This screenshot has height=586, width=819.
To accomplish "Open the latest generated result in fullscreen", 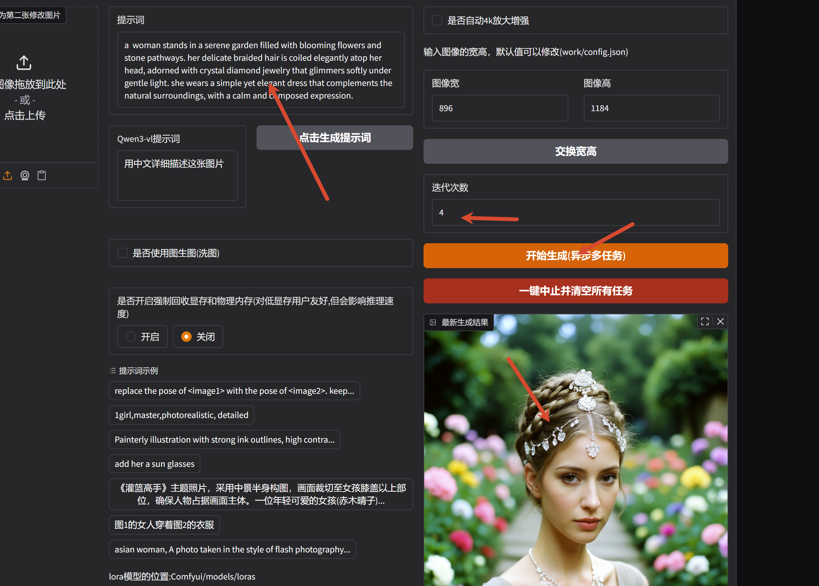I will [x=705, y=321].
